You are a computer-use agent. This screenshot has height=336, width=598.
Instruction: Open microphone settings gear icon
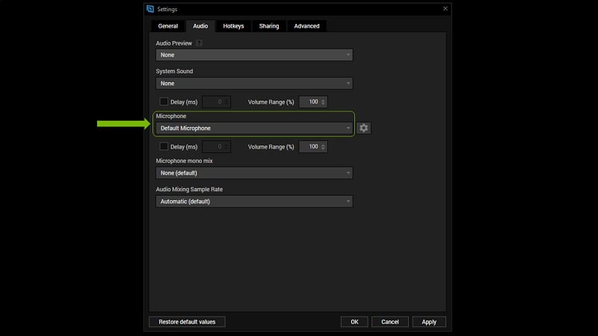[363, 128]
